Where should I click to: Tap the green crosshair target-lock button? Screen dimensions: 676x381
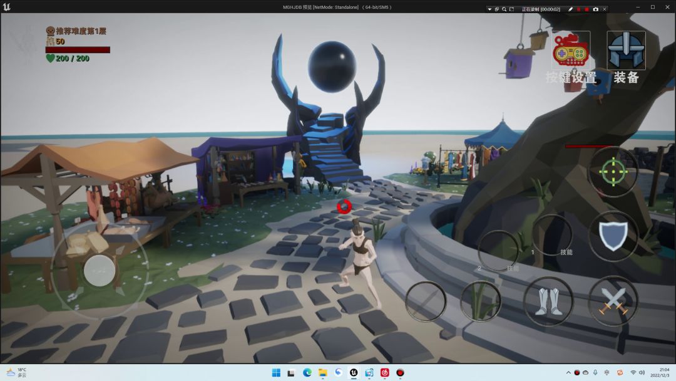click(613, 172)
